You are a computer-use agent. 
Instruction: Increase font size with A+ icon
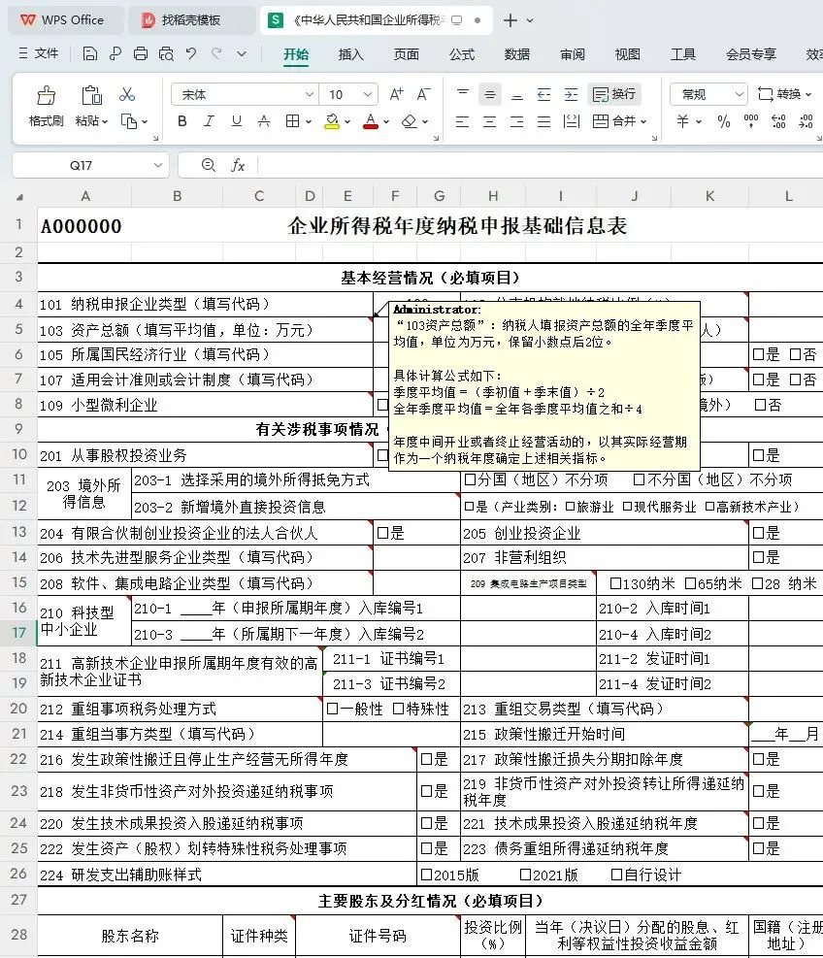pyautogui.click(x=397, y=94)
